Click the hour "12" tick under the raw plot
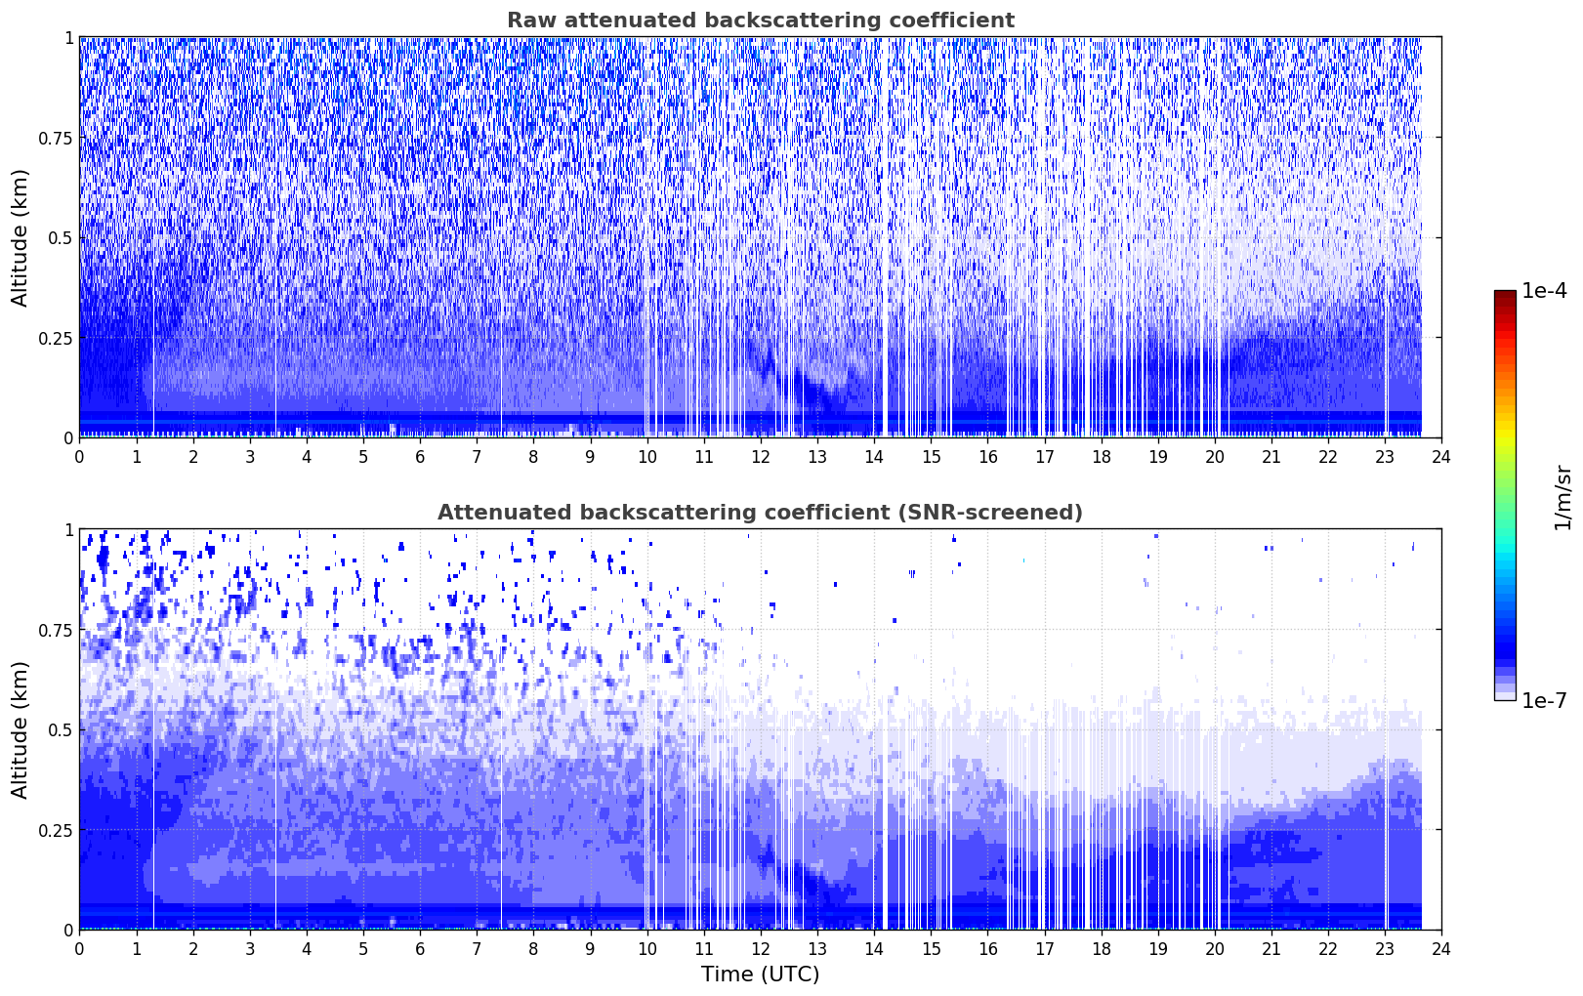The image size is (1583, 996). click(761, 456)
